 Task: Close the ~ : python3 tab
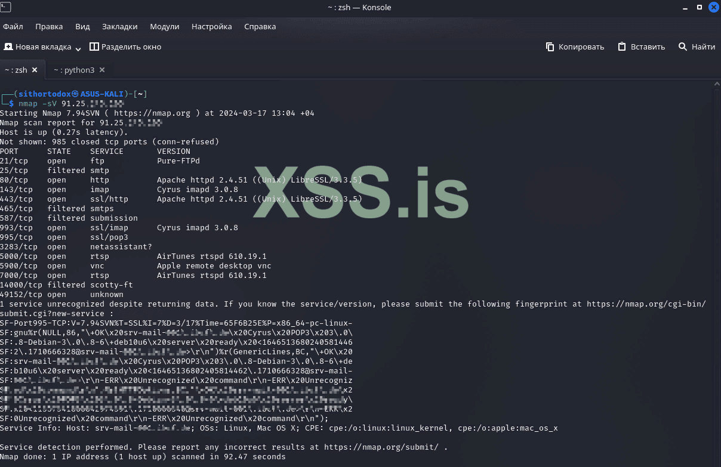(102, 70)
